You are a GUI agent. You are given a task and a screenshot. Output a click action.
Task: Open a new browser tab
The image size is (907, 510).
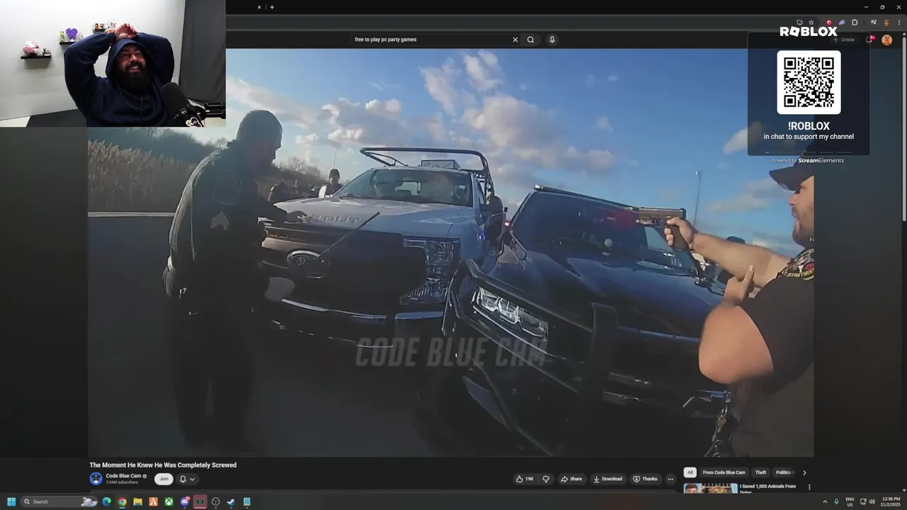(272, 7)
